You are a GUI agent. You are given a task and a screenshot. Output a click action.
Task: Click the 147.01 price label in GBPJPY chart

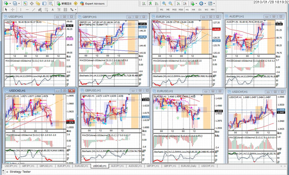point(142,24)
